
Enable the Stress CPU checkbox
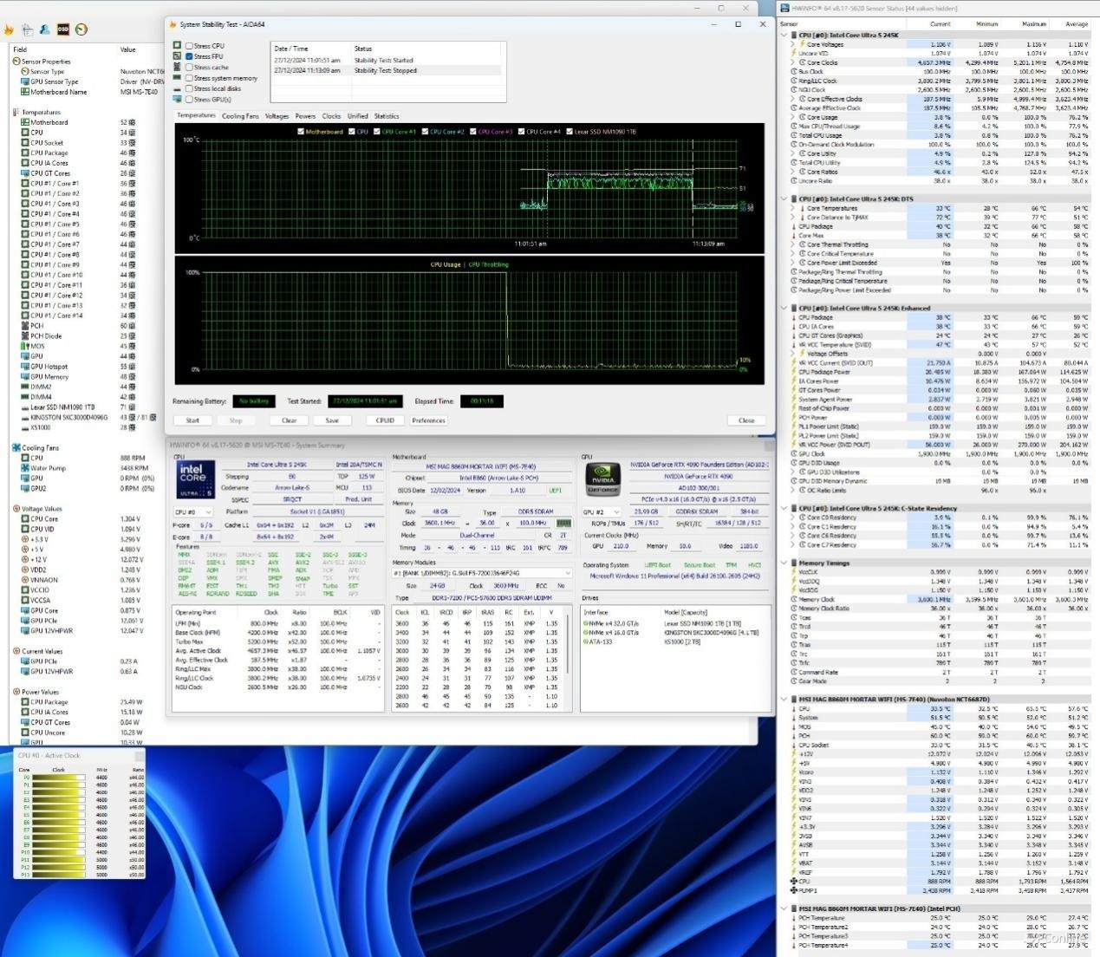pyautogui.click(x=189, y=46)
